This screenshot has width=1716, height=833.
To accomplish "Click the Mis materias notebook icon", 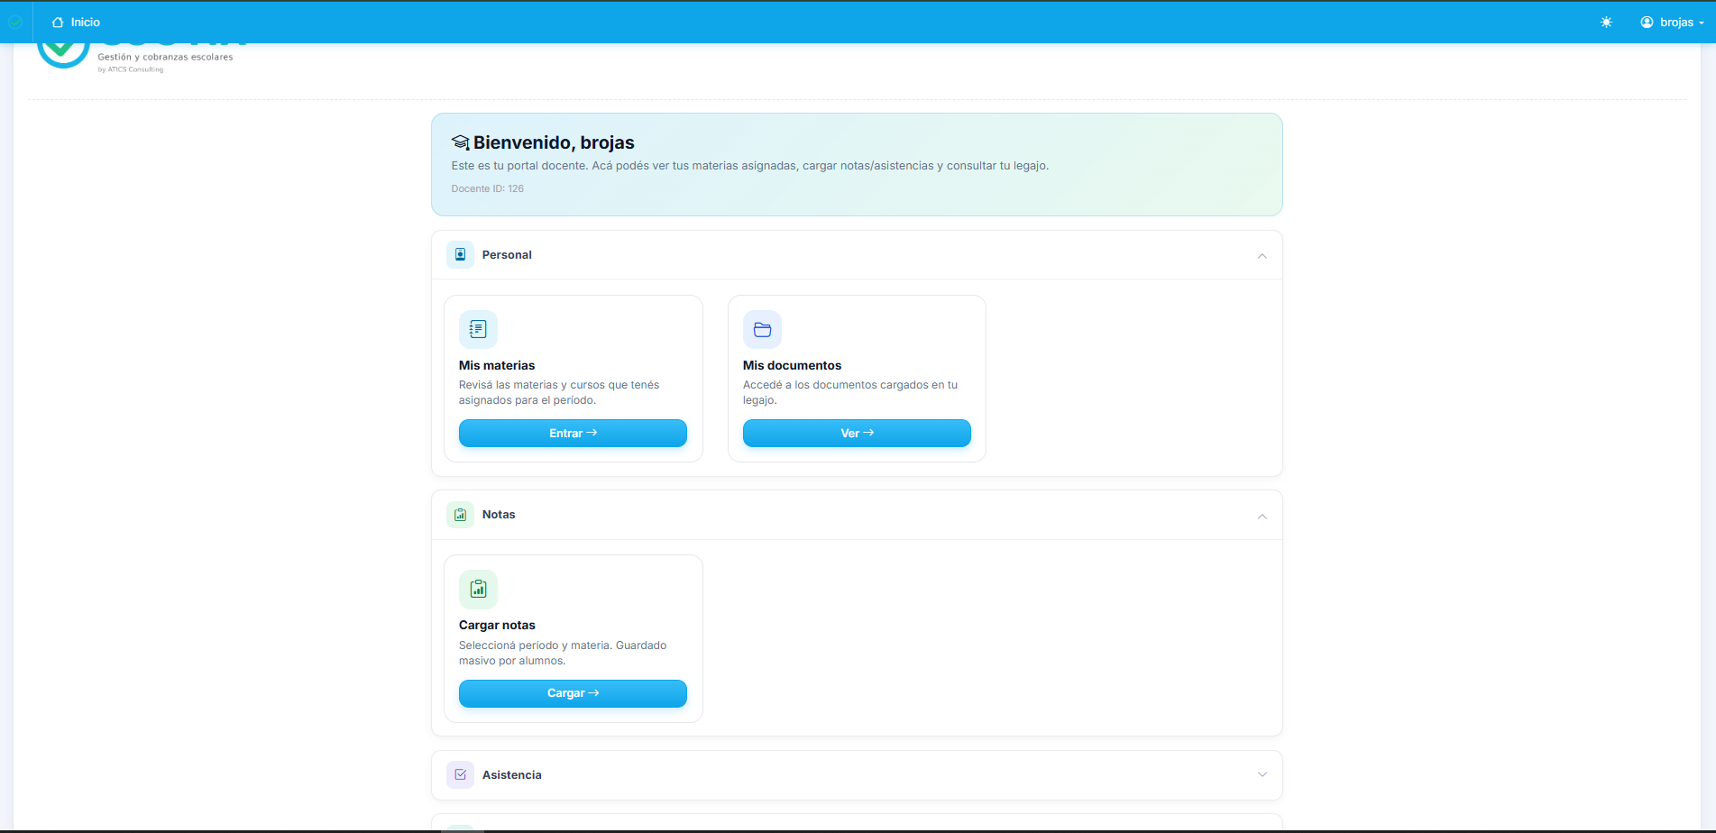I will [x=478, y=330].
